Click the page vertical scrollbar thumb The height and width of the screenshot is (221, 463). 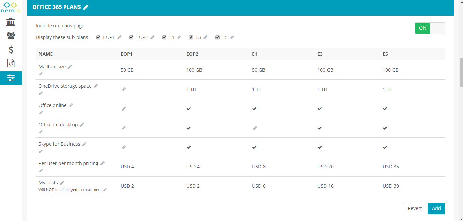[461, 73]
